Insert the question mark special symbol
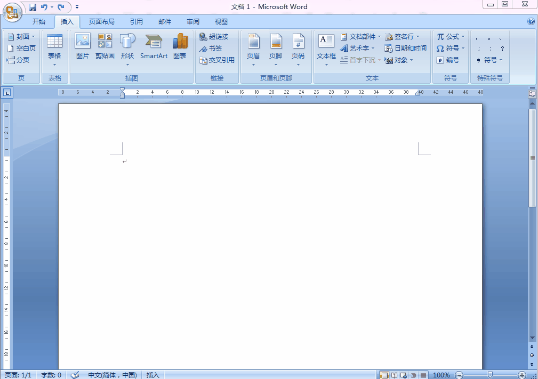The image size is (538, 379). [x=502, y=49]
